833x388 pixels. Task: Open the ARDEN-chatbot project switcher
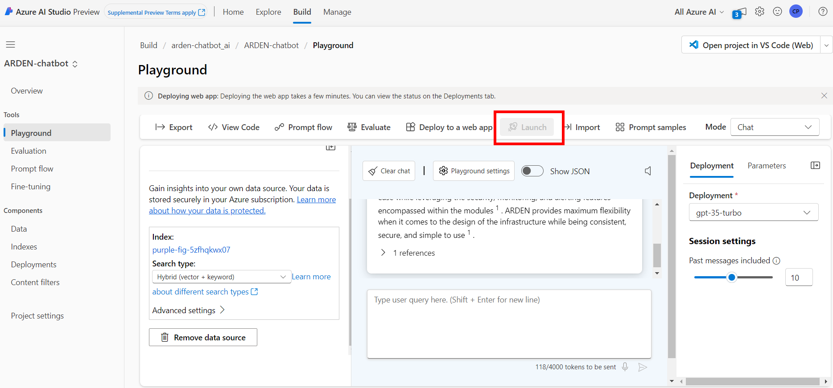[x=41, y=64]
